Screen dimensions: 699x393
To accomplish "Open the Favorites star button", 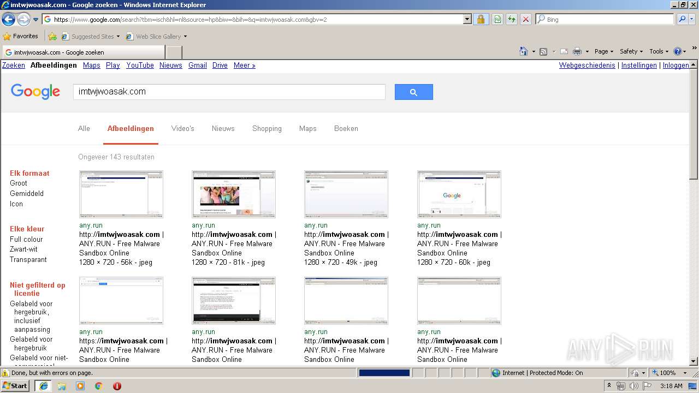I will (x=21, y=37).
